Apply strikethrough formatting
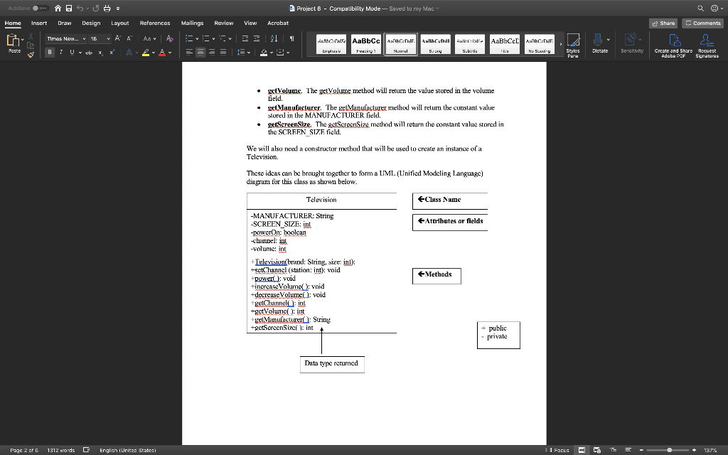Screen dimensions: 728x455 tap(90, 53)
